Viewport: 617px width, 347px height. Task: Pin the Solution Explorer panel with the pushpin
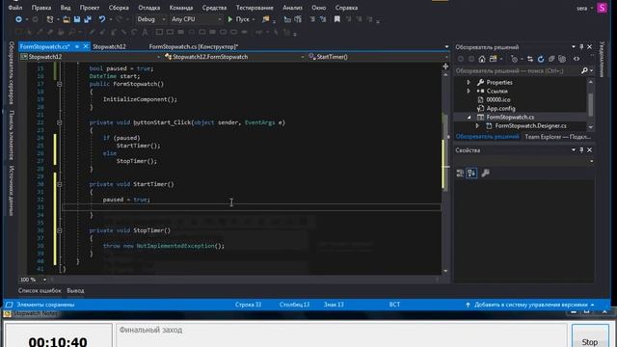[x=581, y=47]
